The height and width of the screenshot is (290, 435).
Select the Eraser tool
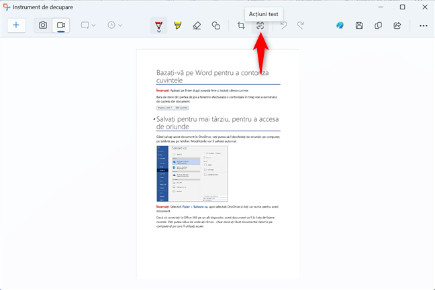tap(197, 25)
